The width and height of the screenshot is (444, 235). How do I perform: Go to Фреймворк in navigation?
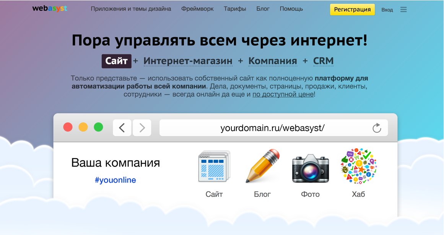(x=197, y=9)
